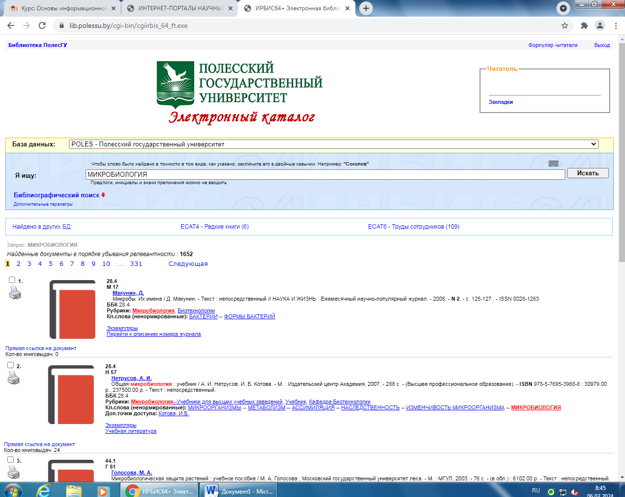Viewport: 625px width, 497px height.
Task: Go to results page 5
Action: [x=50, y=263]
